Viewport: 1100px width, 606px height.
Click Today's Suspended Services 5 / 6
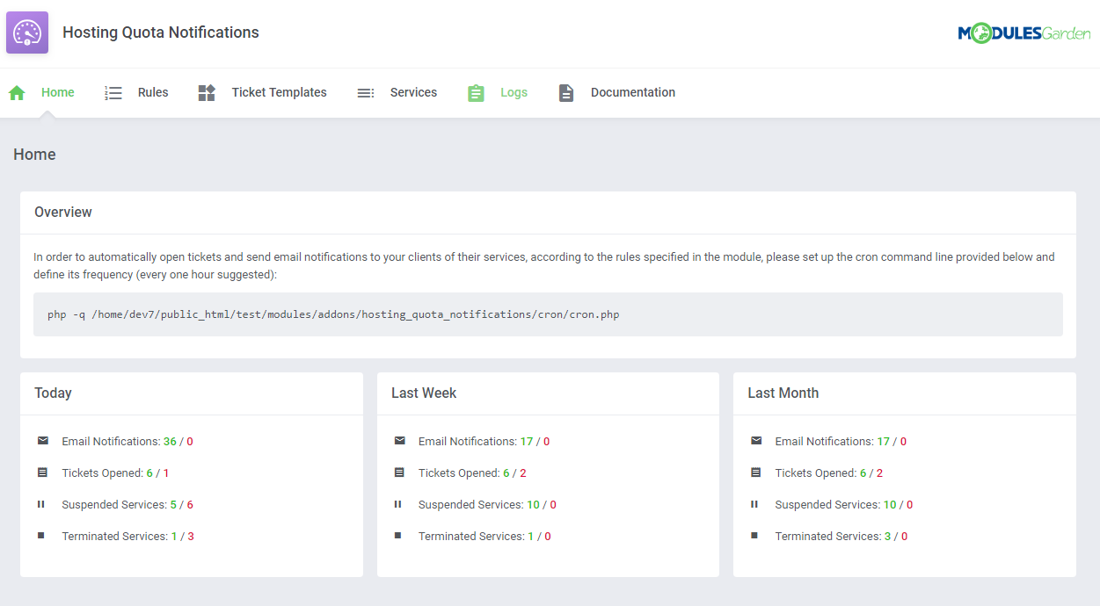127,505
